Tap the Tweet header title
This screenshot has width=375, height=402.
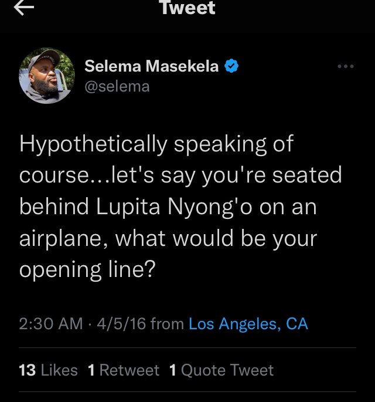pyautogui.click(x=187, y=8)
